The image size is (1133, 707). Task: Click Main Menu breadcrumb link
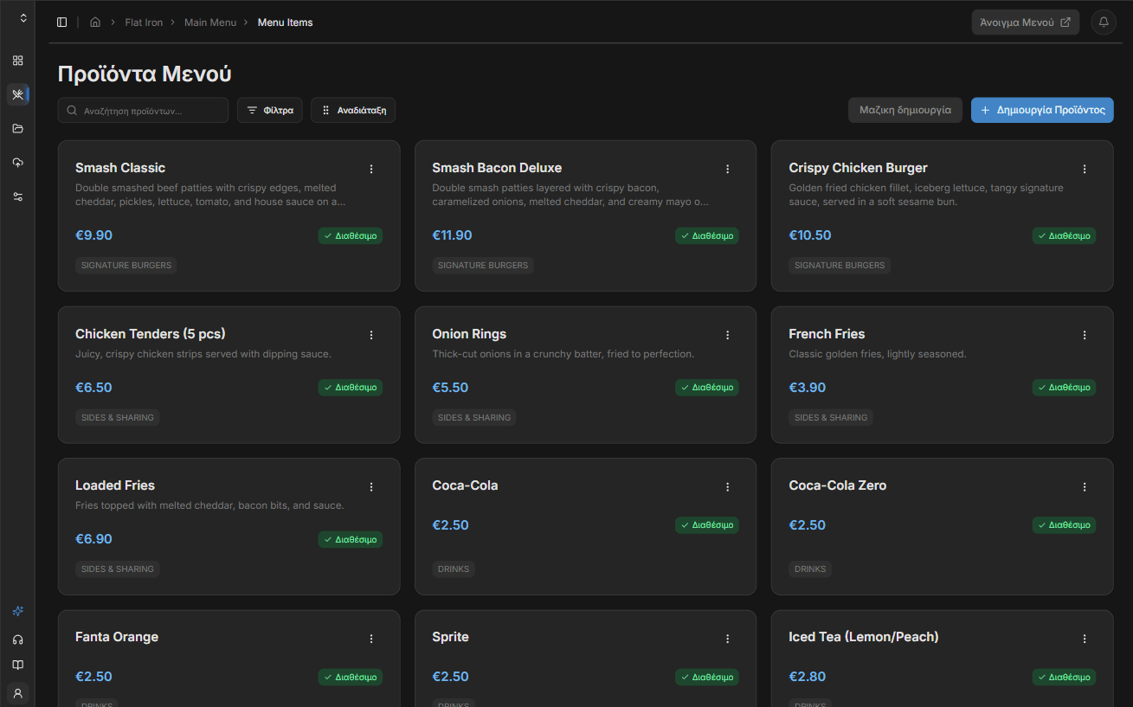pyautogui.click(x=210, y=22)
